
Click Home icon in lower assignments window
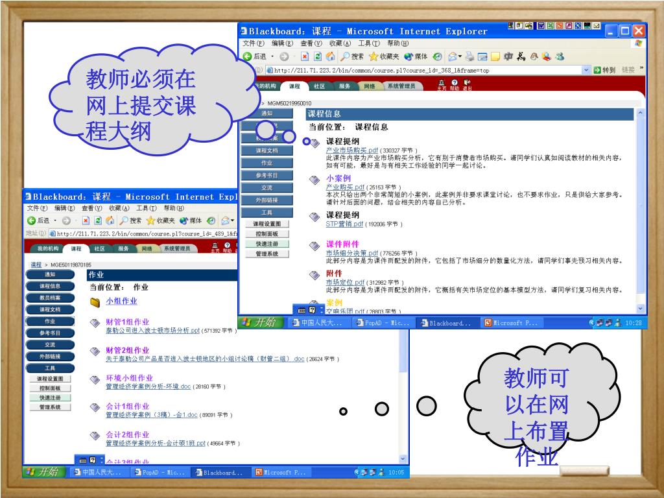point(110,220)
